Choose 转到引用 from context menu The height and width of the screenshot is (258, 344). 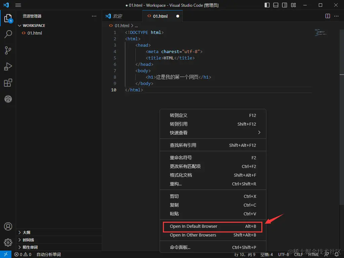[213, 124]
